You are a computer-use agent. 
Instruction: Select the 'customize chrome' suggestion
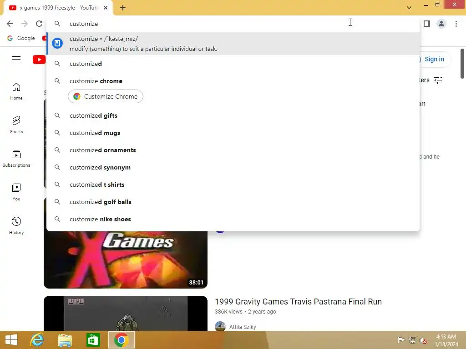(x=233, y=81)
